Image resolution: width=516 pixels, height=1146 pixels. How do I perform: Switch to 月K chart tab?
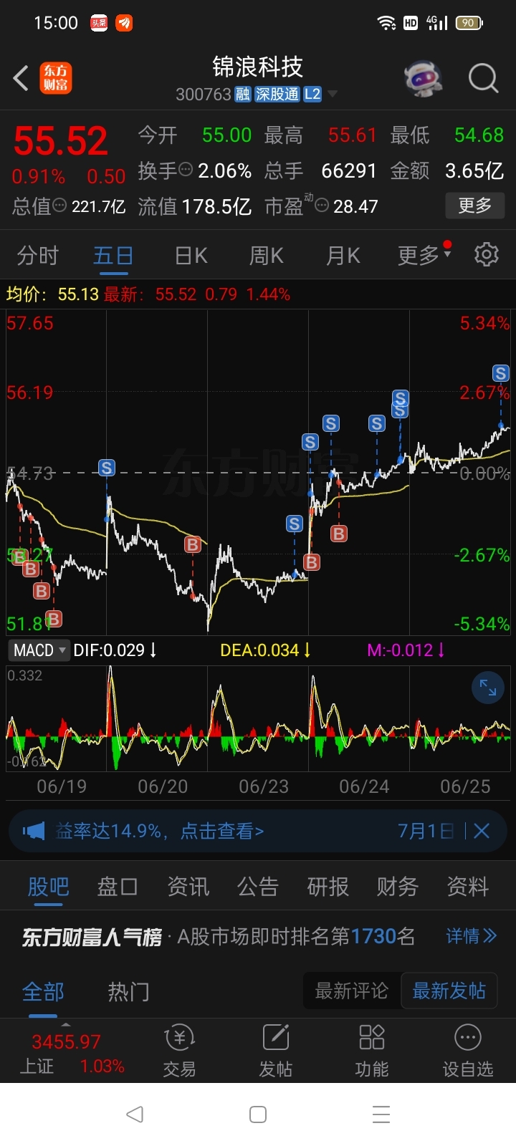343,256
